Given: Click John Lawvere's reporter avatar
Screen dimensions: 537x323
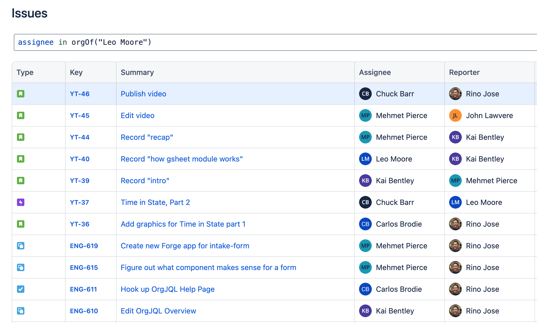Looking at the screenshot, I should click(455, 115).
